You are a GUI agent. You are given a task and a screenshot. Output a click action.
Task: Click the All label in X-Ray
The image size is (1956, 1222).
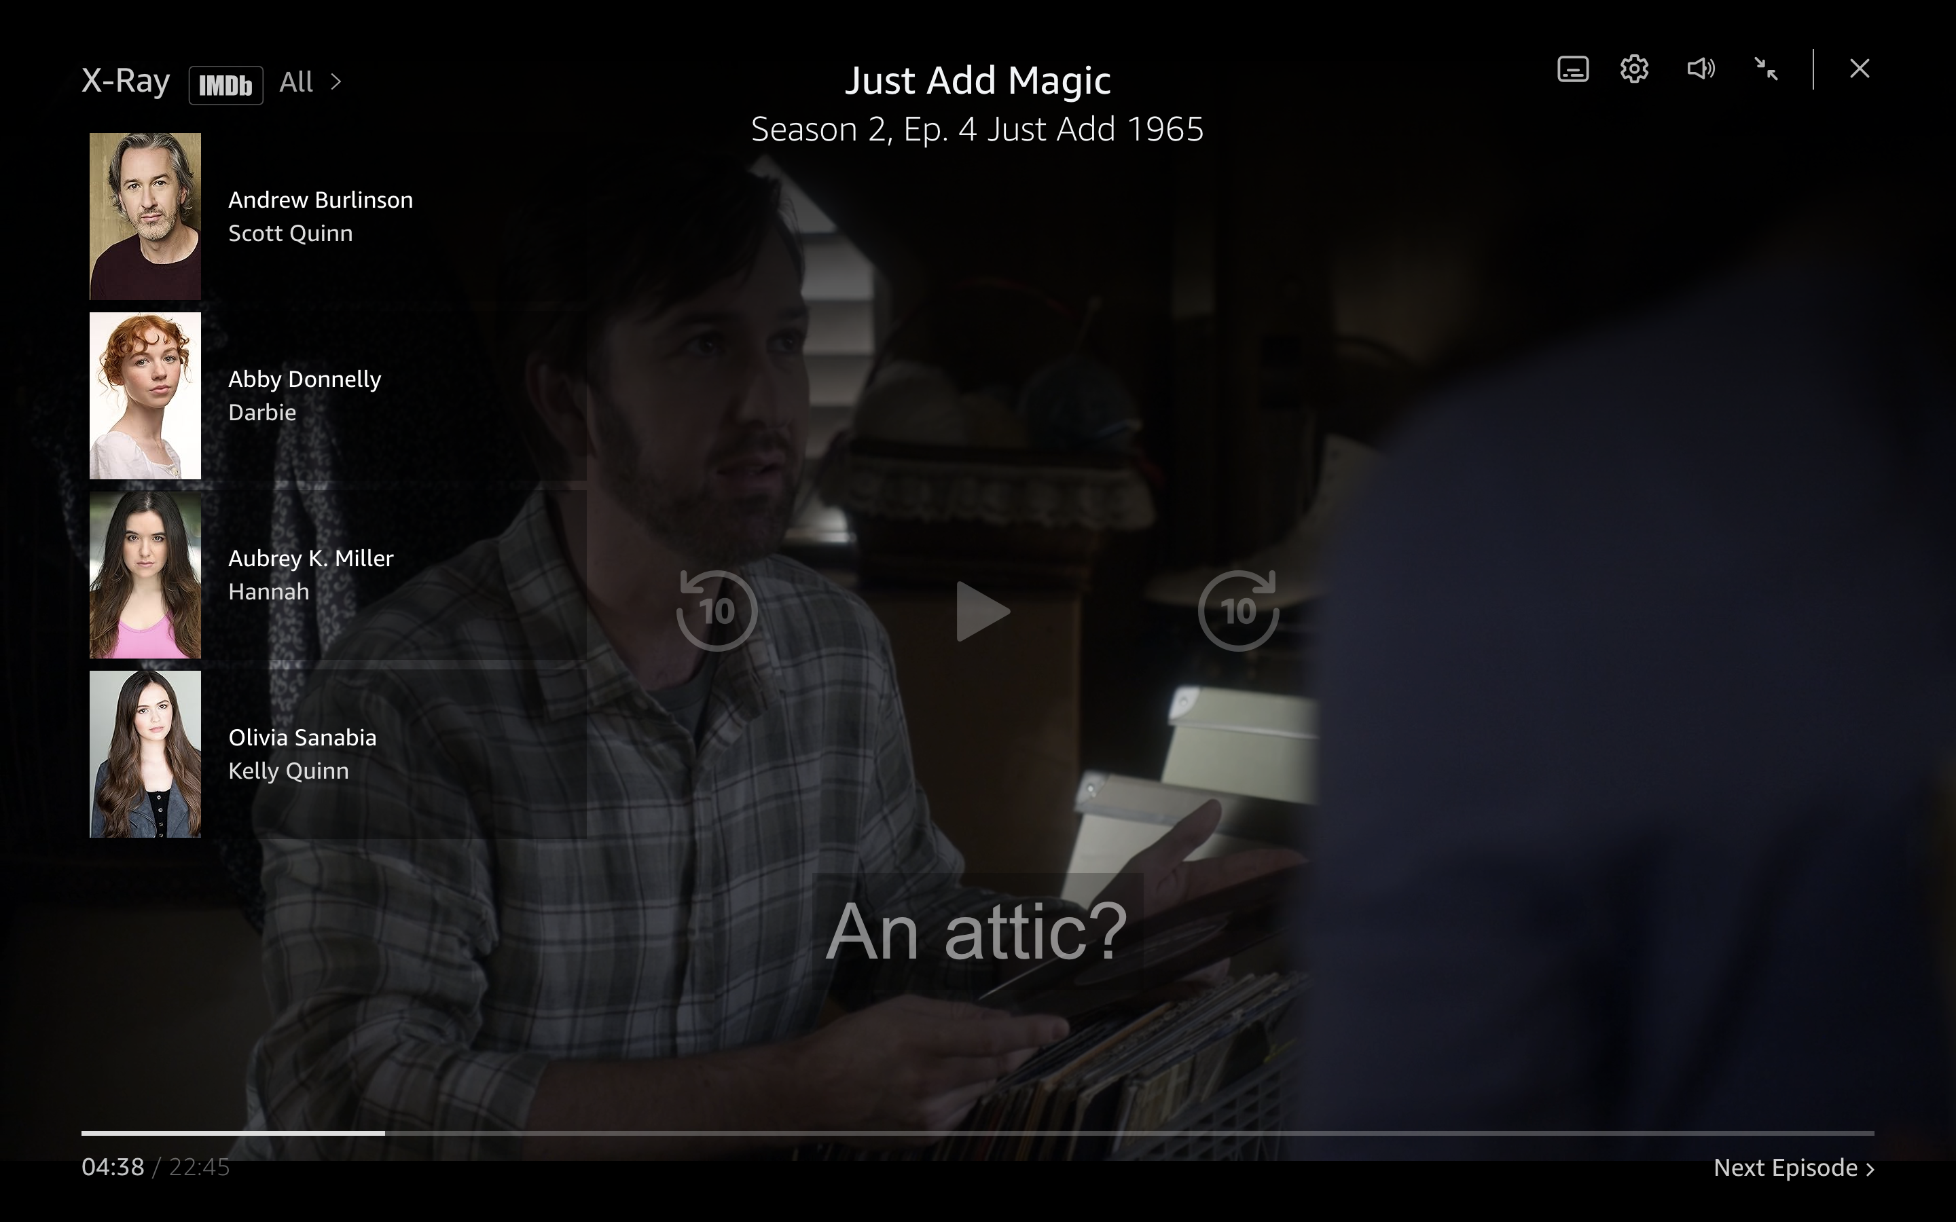296,81
